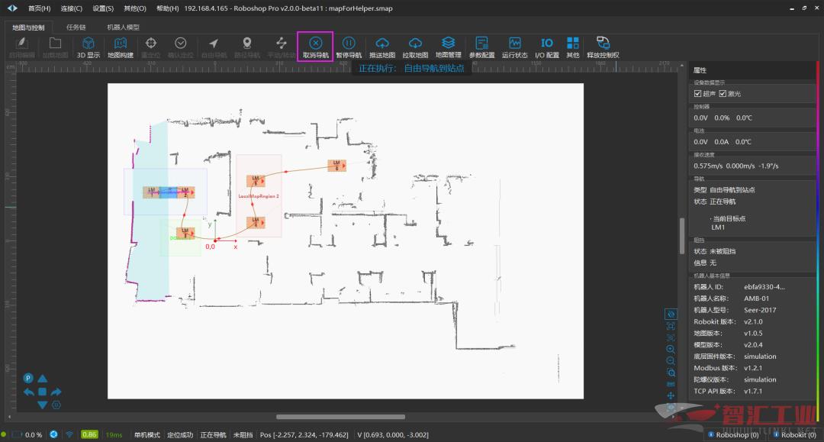Click the robot model Seer-2017

[760, 310]
